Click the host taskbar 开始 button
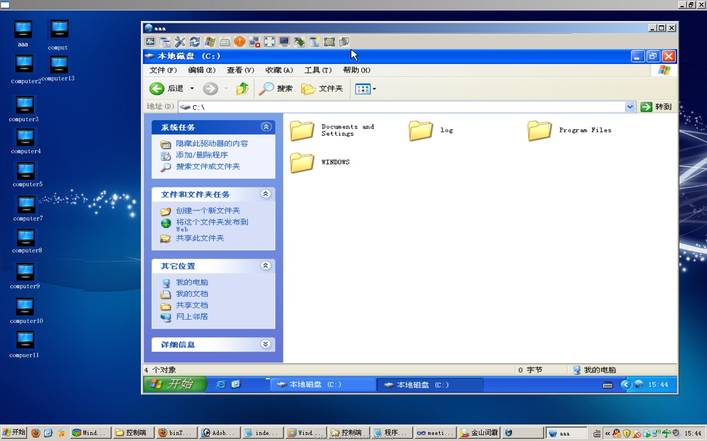 (14, 433)
